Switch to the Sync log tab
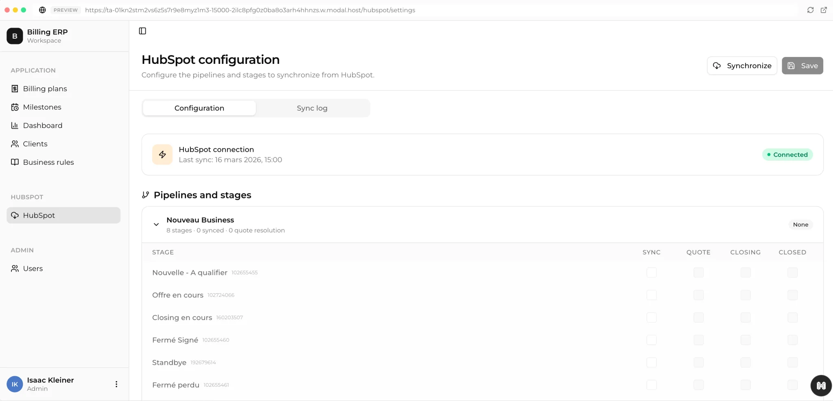 pyautogui.click(x=312, y=108)
